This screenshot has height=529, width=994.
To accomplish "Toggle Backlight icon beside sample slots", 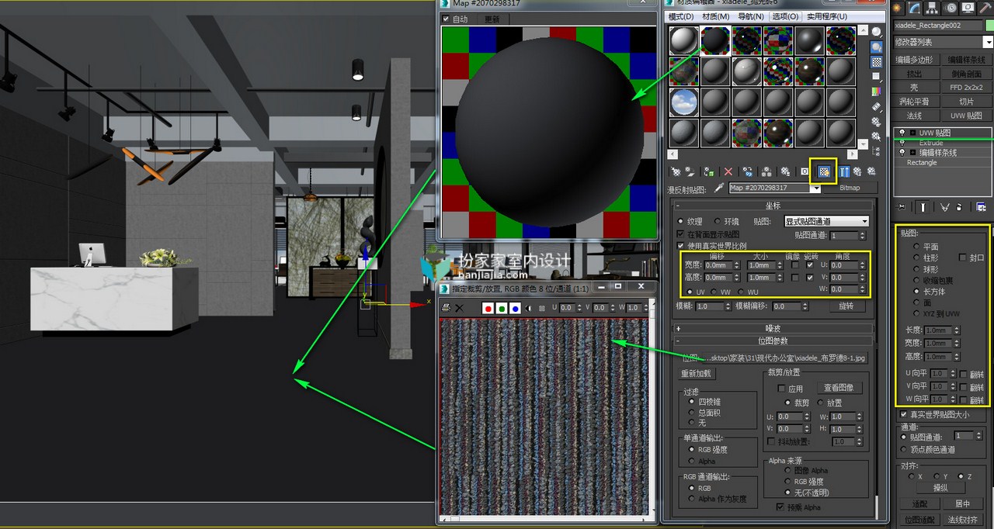I will pos(877,47).
